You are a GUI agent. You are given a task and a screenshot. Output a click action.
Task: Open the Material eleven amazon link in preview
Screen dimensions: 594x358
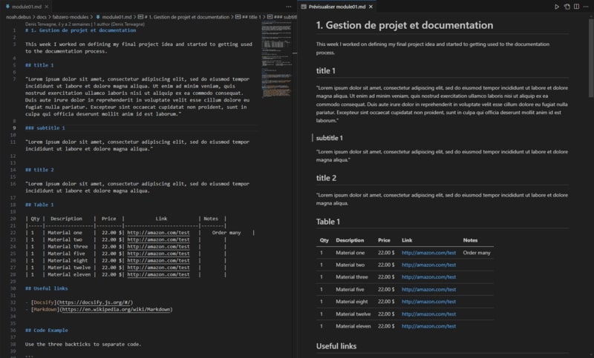428,326
